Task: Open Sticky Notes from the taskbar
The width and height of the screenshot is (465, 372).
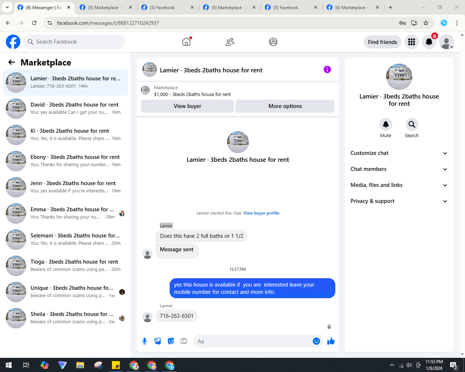Action: (116, 365)
